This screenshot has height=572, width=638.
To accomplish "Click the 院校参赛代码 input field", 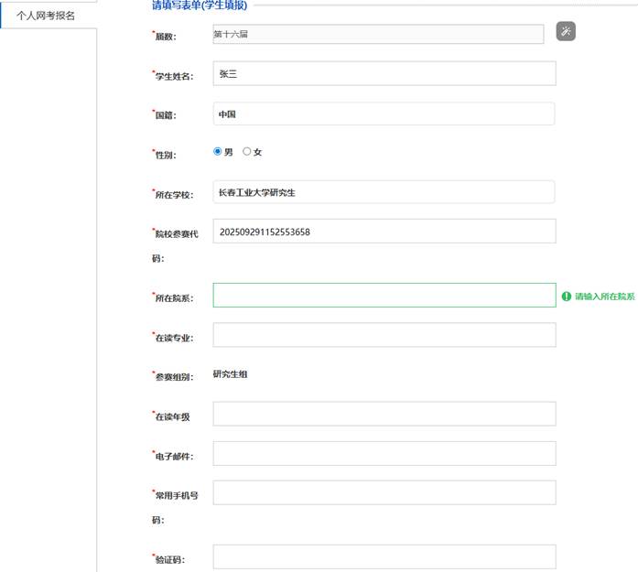I will 384,232.
